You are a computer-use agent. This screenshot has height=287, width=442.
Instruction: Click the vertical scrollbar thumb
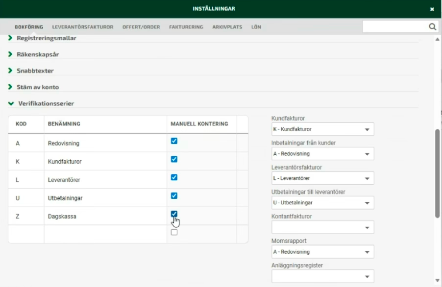[437, 173]
